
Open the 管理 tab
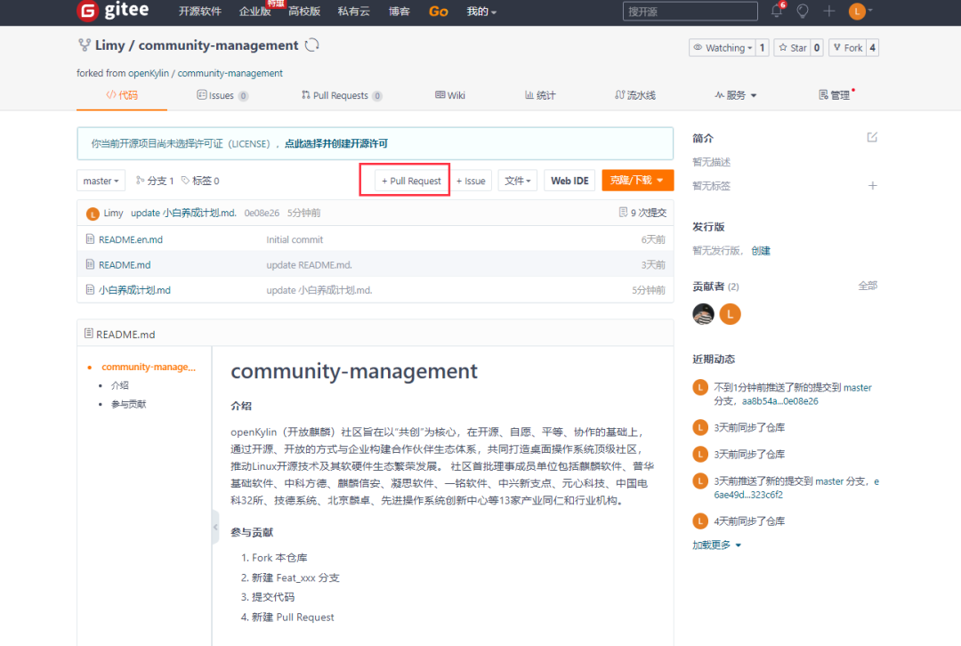pos(834,95)
